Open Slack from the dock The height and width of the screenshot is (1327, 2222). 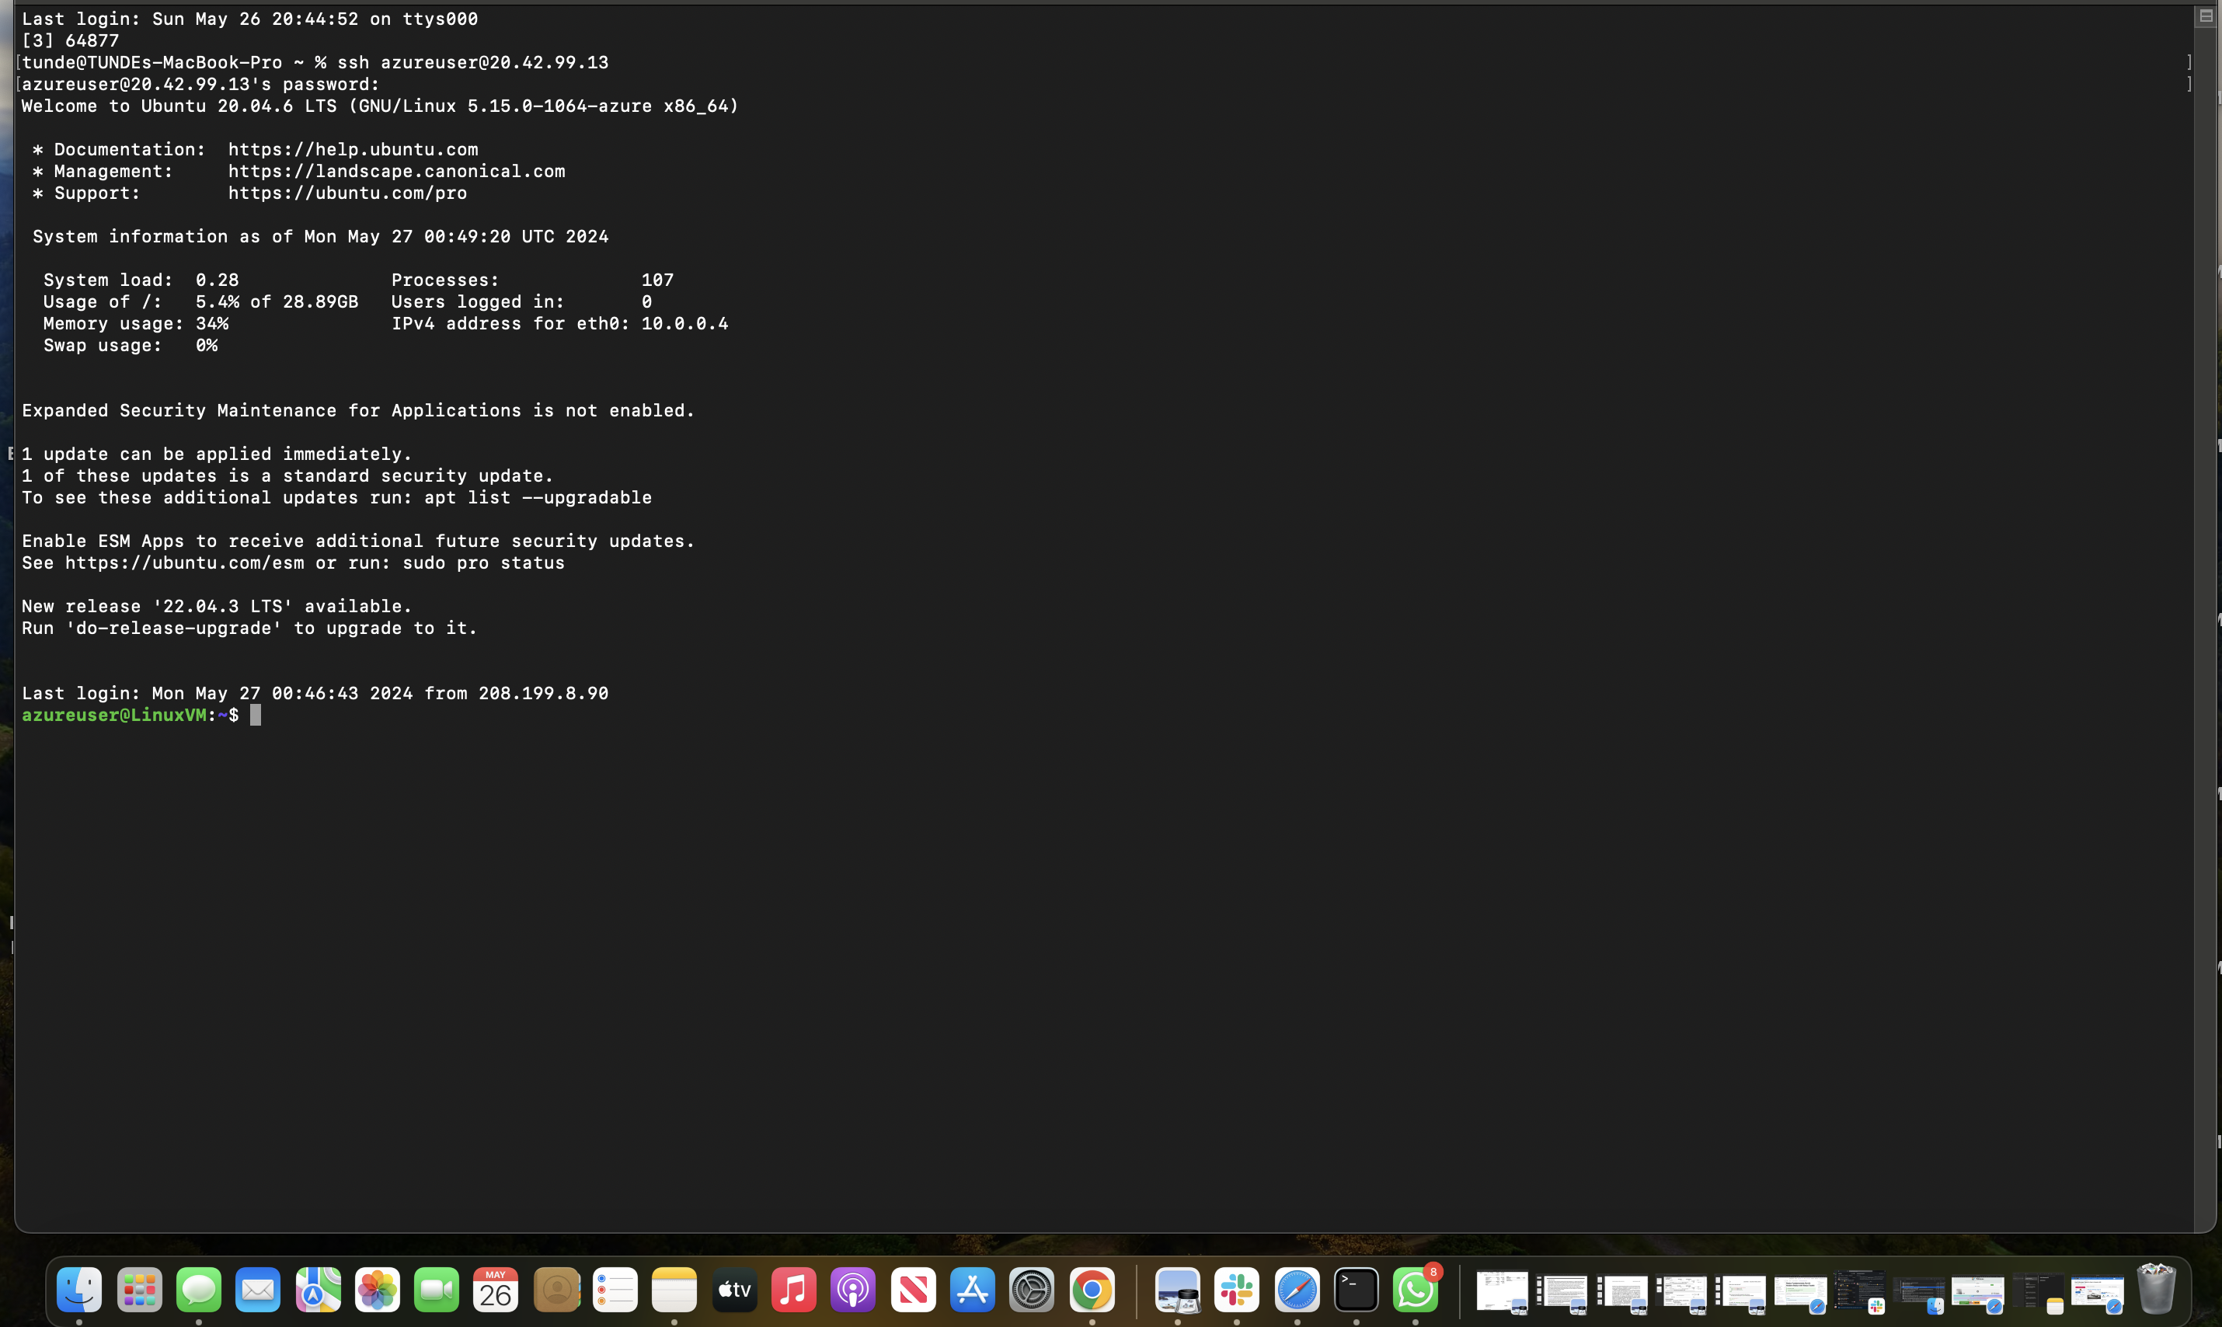(1237, 1290)
